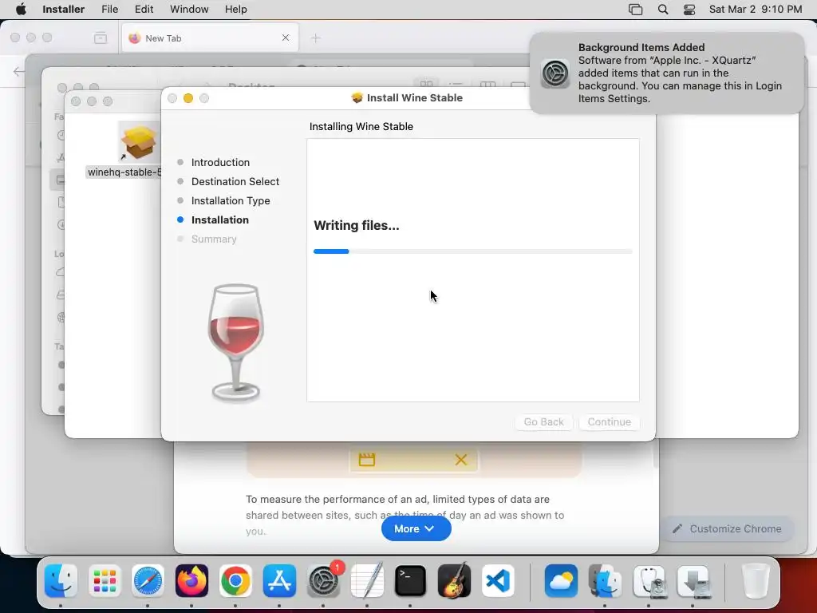Open Safari from the Dock
This screenshot has height=613, width=817.
[148, 581]
